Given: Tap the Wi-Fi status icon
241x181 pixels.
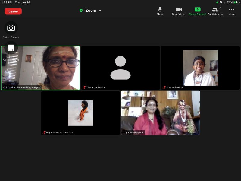Looking at the screenshot, I should 221,2.
